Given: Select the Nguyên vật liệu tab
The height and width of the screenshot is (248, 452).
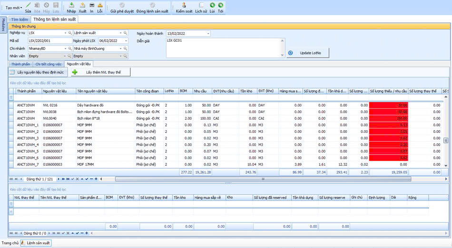Looking at the screenshot, I should 79,64.
